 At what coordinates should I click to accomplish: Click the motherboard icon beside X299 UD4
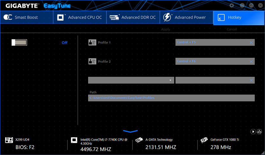click(9, 140)
